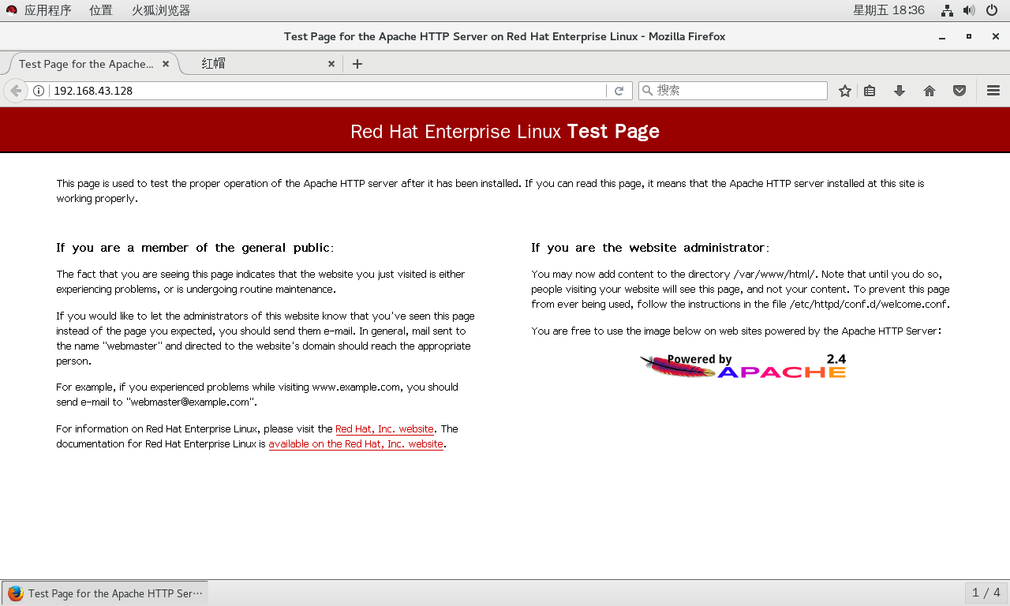Open the clock showing 星期五 18:36
This screenshot has width=1010, height=606.
pyautogui.click(x=888, y=10)
